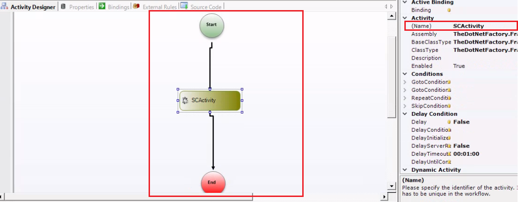Click the DelayServerR yellow binding marker

[449, 146]
